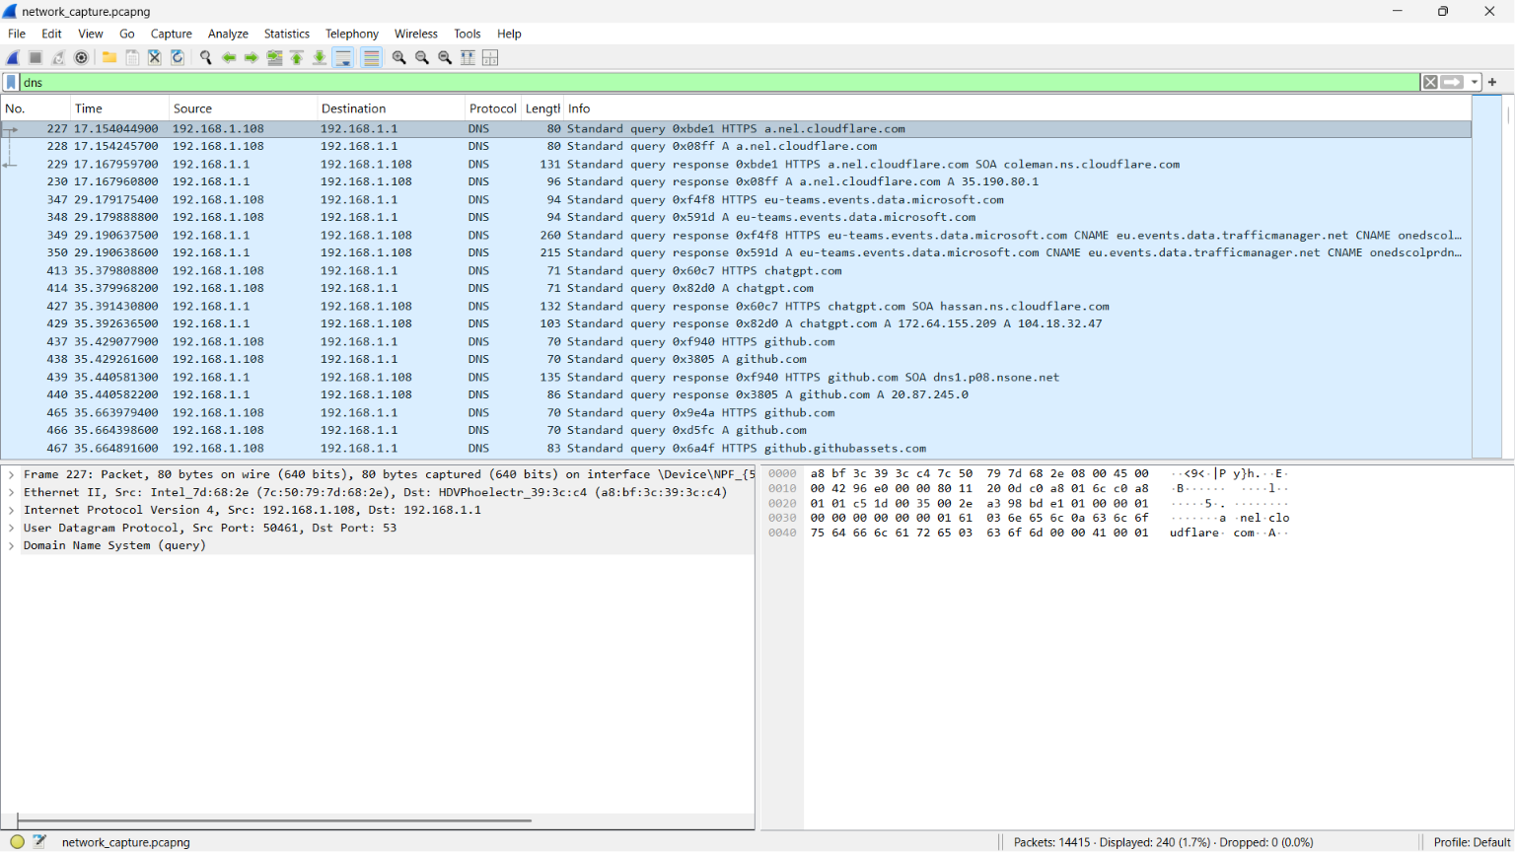
Task: Open the File menu
Action: click(17, 34)
